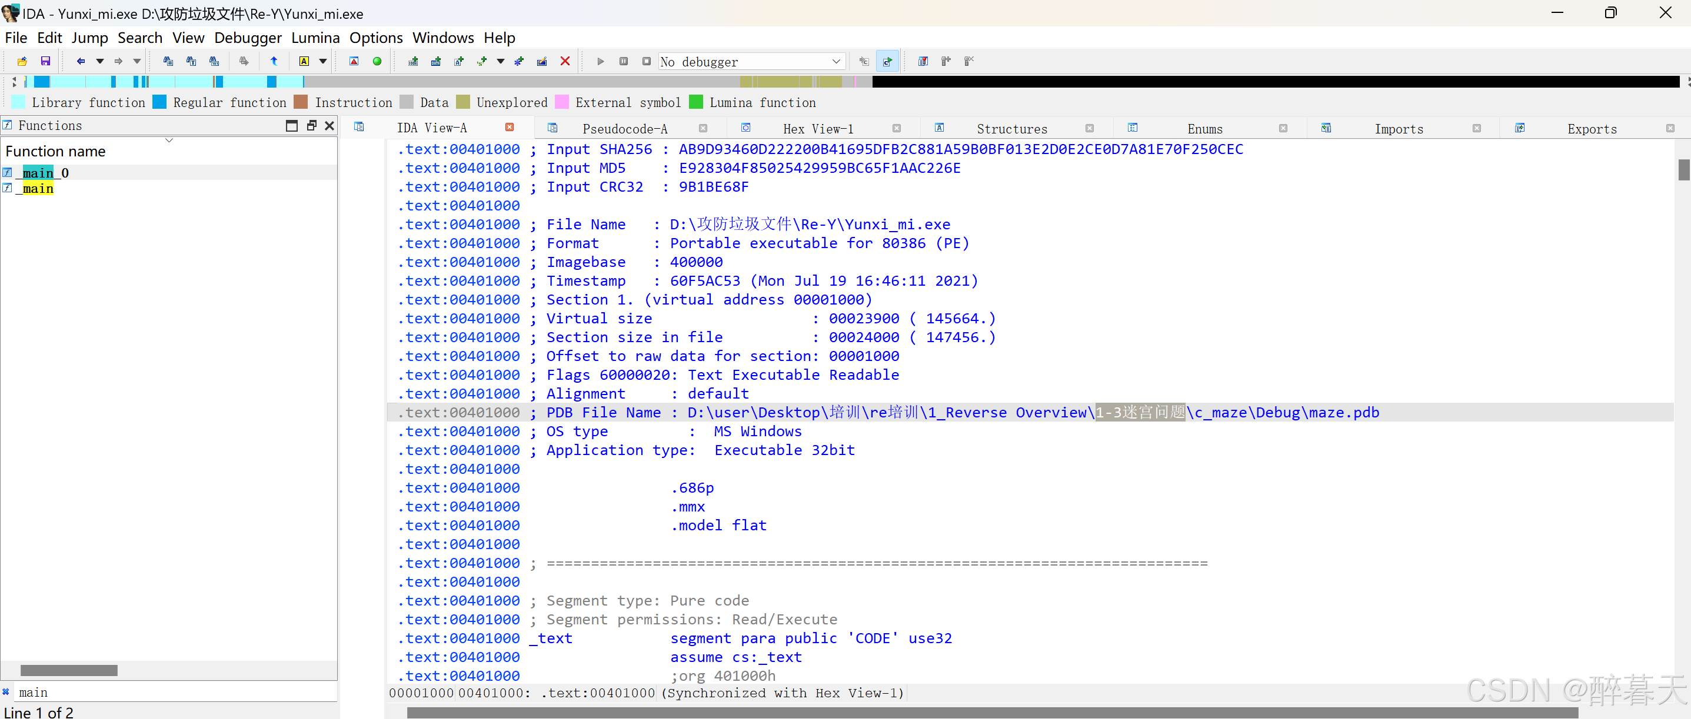Click the navigation band overview bar

[x=460, y=82]
